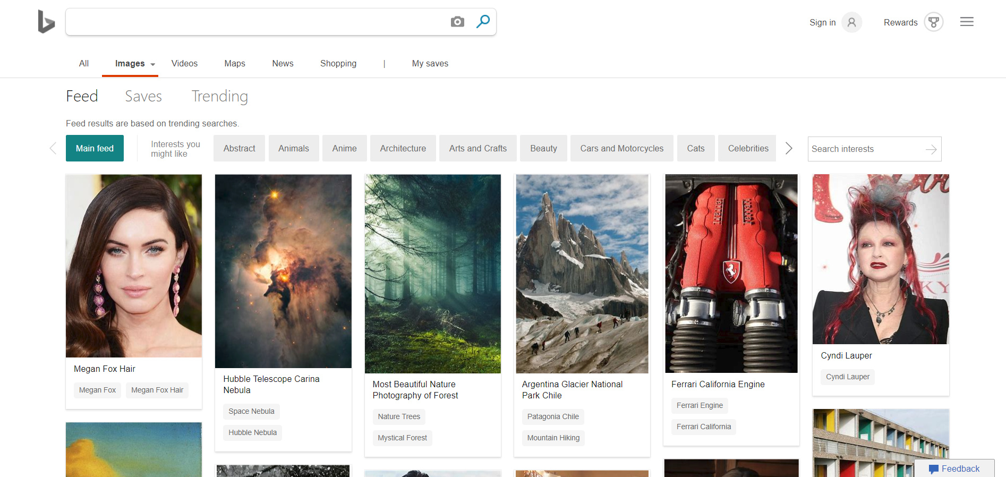The width and height of the screenshot is (1006, 477).
Task: Click the Hubble Nebula tag
Action: pos(252,432)
